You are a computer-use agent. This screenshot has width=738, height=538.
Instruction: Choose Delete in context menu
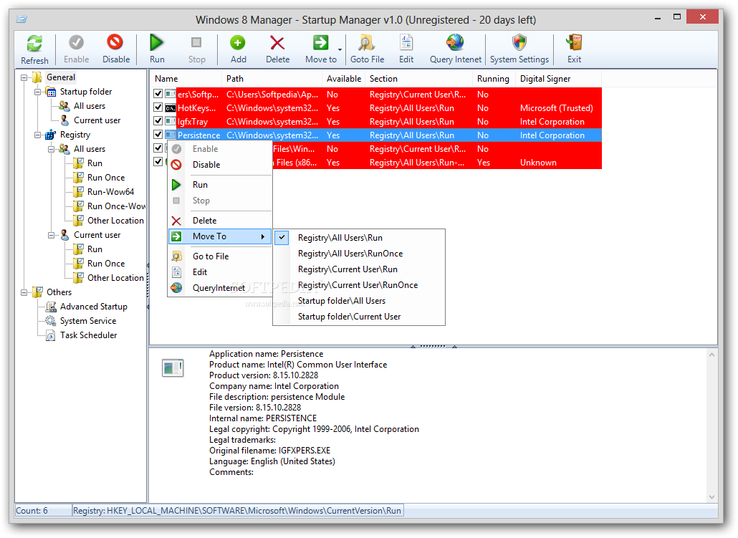pos(220,220)
